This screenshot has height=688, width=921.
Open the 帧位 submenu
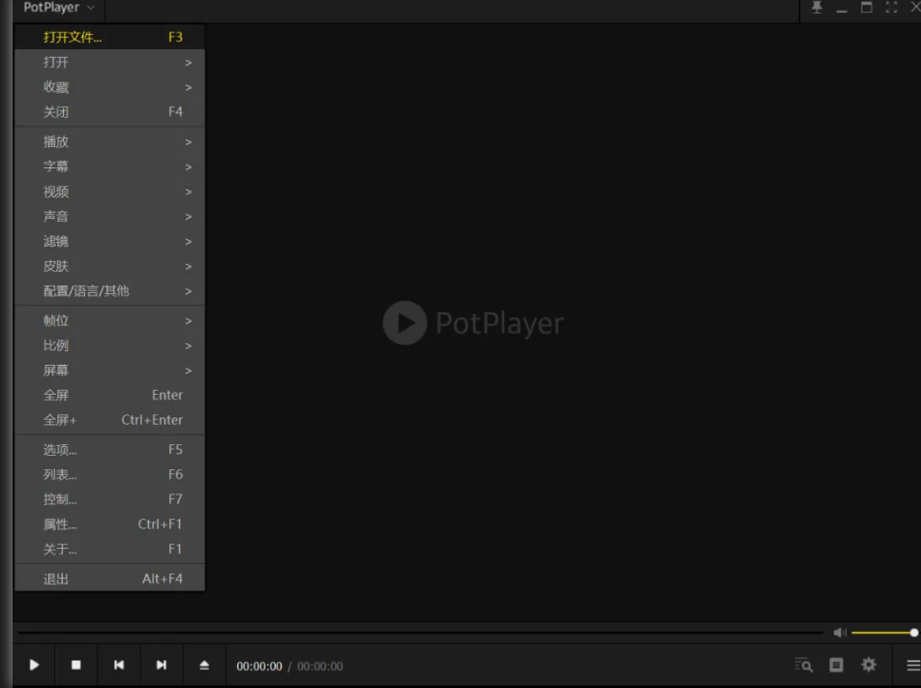pyautogui.click(x=110, y=320)
